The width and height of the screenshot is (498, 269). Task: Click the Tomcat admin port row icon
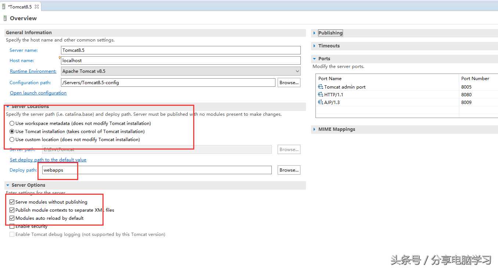321,87
